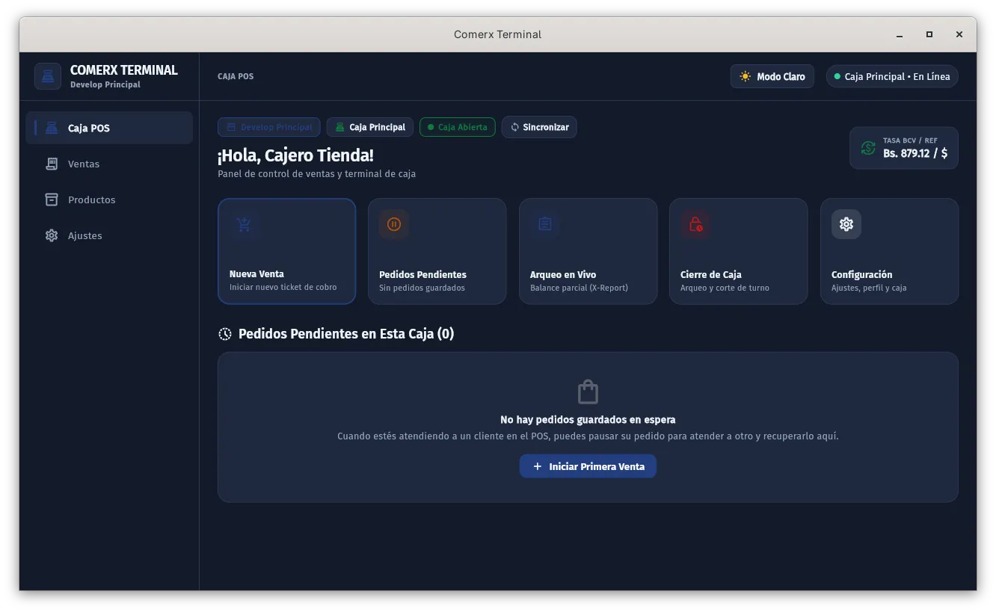Click the Productos box icon in sidebar
The height and width of the screenshot is (612, 996).
point(52,200)
